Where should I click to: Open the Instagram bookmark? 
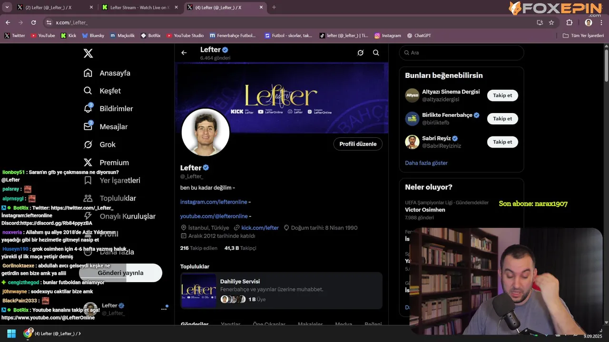point(388,36)
